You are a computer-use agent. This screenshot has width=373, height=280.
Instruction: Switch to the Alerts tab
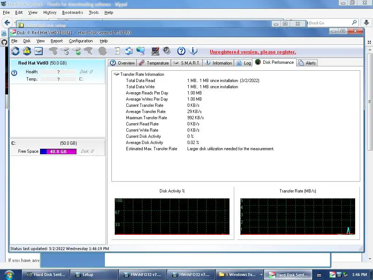click(307, 63)
